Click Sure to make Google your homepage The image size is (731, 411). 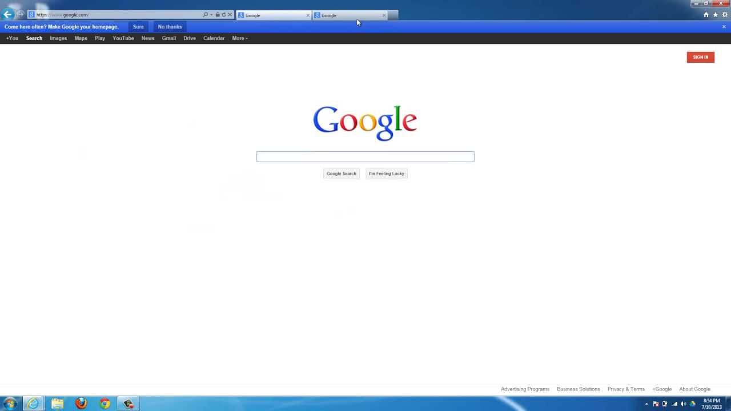tap(138, 27)
